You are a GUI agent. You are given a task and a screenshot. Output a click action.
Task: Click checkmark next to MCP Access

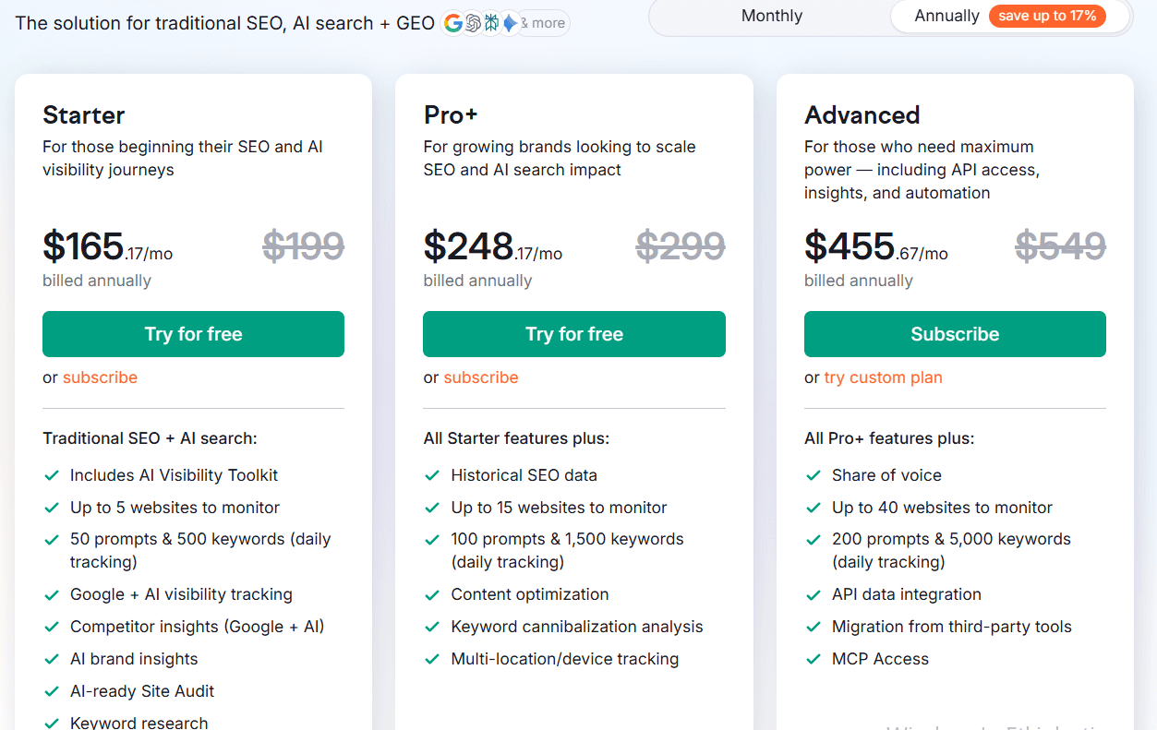[814, 660]
